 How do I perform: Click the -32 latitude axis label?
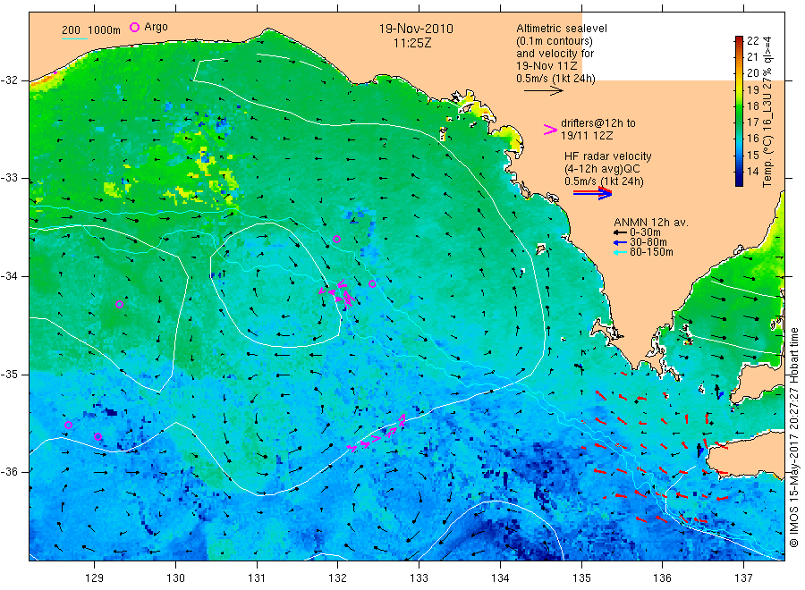[9, 80]
